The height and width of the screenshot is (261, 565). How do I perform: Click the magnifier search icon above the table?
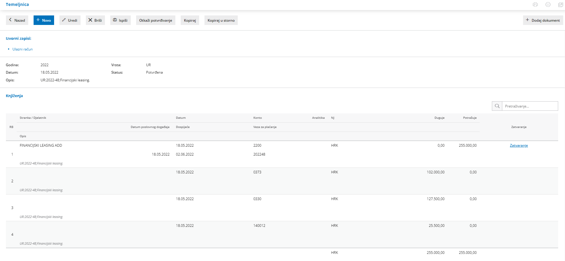coord(497,106)
